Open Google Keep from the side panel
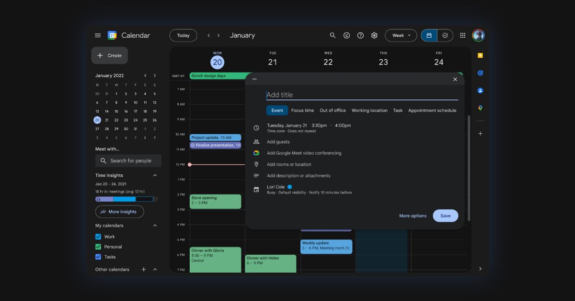Image resolution: width=575 pixels, height=301 pixels. pyautogui.click(x=480, y=55)
